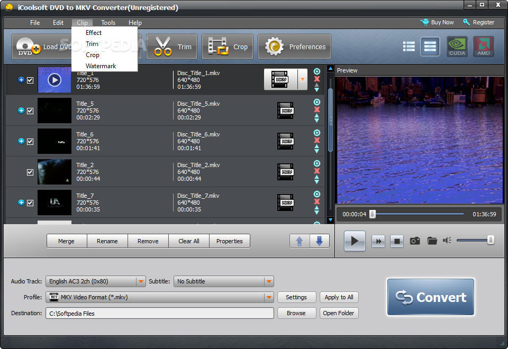Image resolution: width=508 pixels, height=349 pixels.
Task: Play the preview video
Action: [355, 241]
